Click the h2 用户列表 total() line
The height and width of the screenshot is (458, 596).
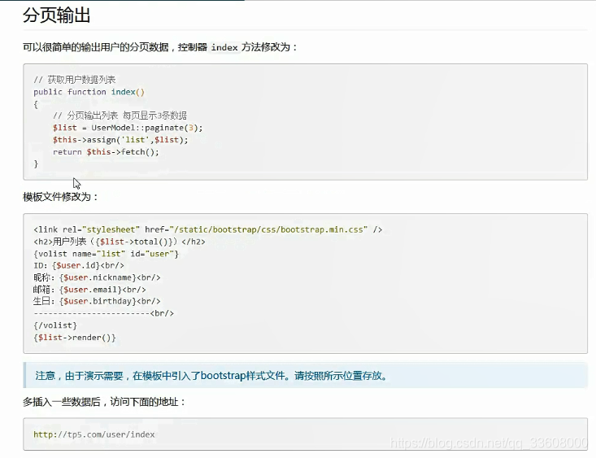(x=120, y=242)
